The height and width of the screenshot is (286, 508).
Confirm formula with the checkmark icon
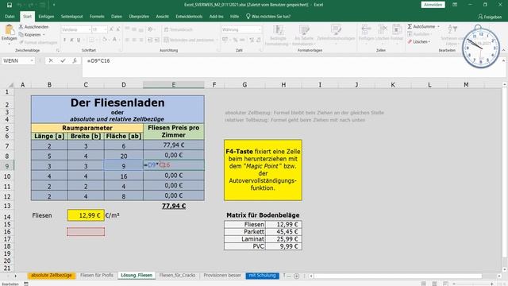pyautogui.click(x=63, y=60)
